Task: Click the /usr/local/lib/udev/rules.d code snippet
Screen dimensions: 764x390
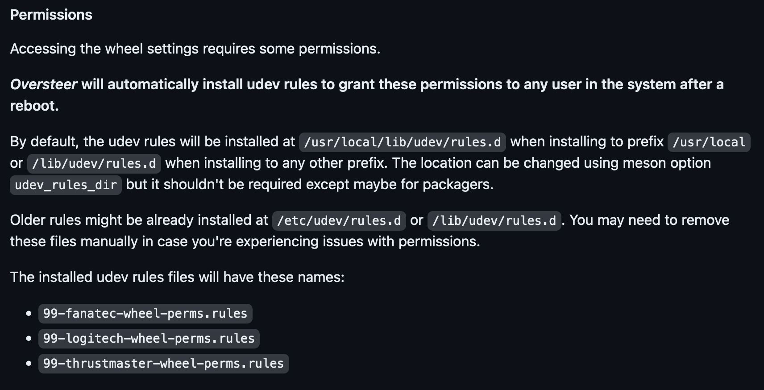Action: click(402, 142)
